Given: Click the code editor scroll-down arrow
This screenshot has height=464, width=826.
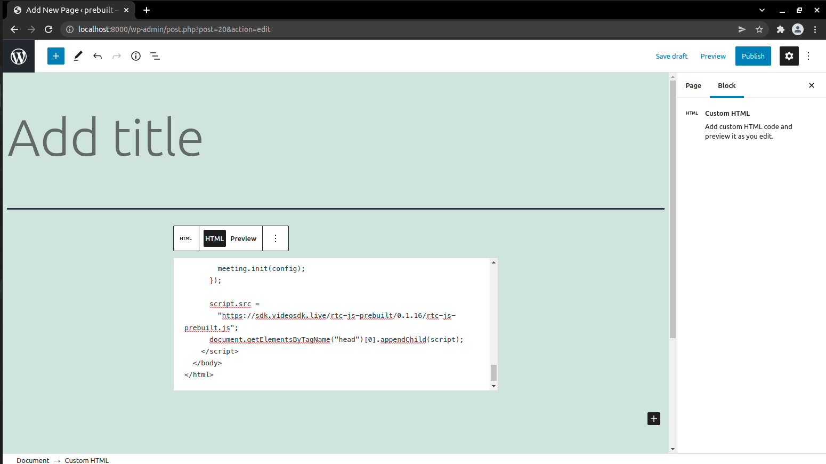Looking at the screenshot, I should click(x=493, y=386).
